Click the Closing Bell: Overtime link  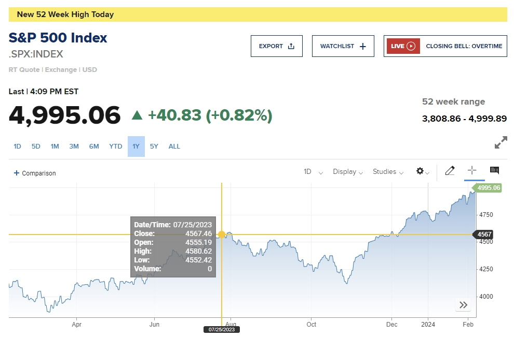click(x=464, y=46)
